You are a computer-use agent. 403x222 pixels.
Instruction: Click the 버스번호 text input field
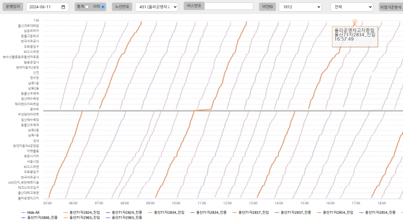229,6
